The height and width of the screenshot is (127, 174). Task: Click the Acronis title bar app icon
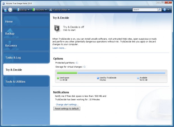(4, 3)
